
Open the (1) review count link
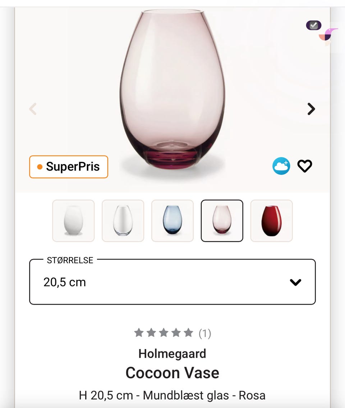pyautogui.click(x=205, y=333)
